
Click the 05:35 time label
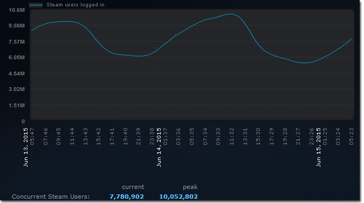click(x=192, y=136)
